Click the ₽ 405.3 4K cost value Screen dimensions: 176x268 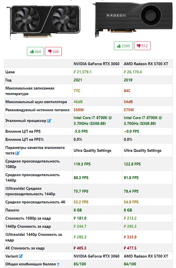click(x=80, y=248)
